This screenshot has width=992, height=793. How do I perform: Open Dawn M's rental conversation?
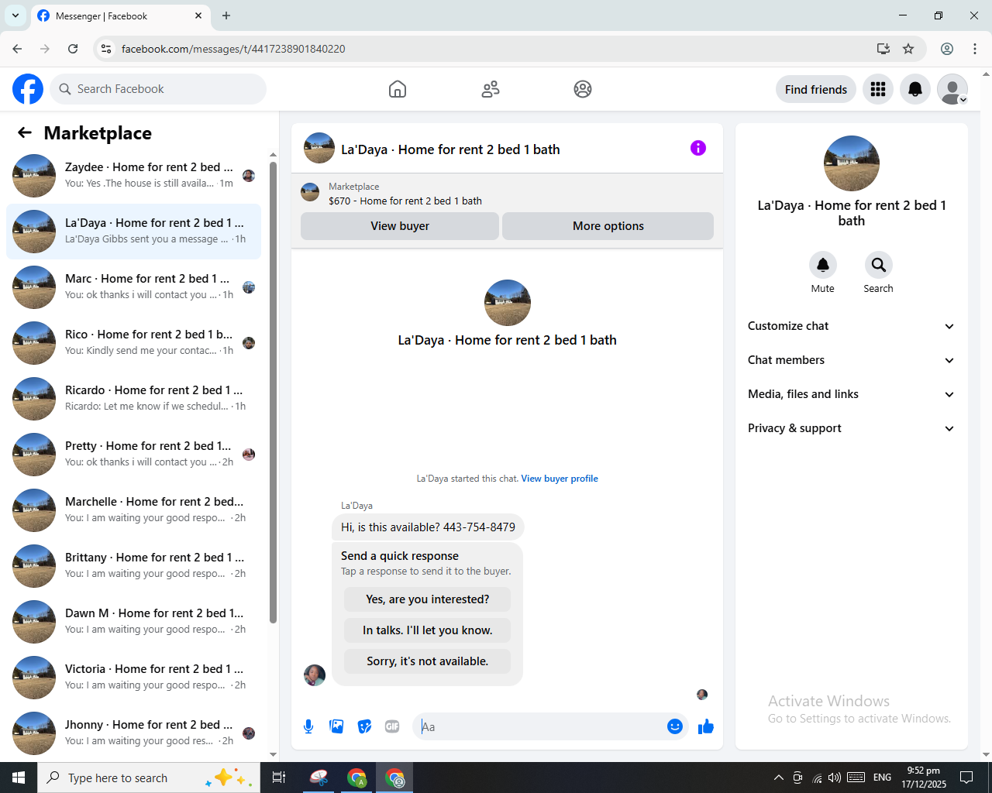coord(133,622)
